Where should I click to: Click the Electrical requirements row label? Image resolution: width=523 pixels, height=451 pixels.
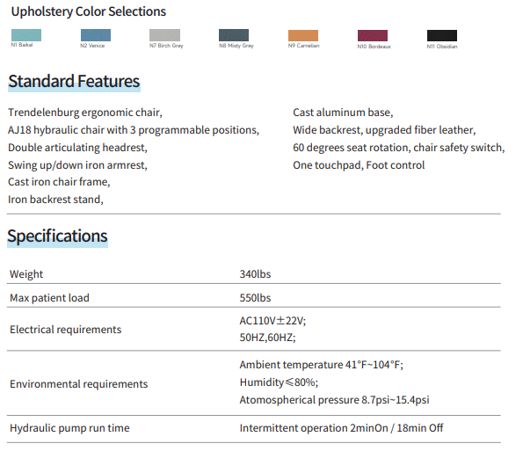pyautogui.click(x=65, y=330)
